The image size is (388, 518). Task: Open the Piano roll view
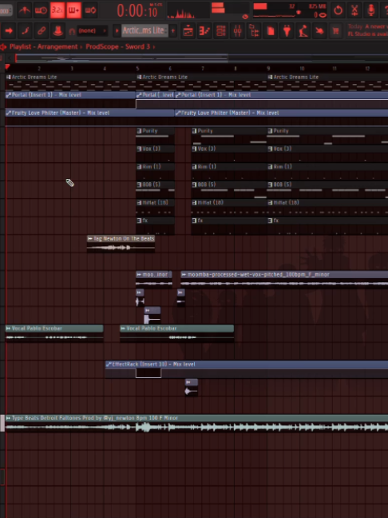204,31
